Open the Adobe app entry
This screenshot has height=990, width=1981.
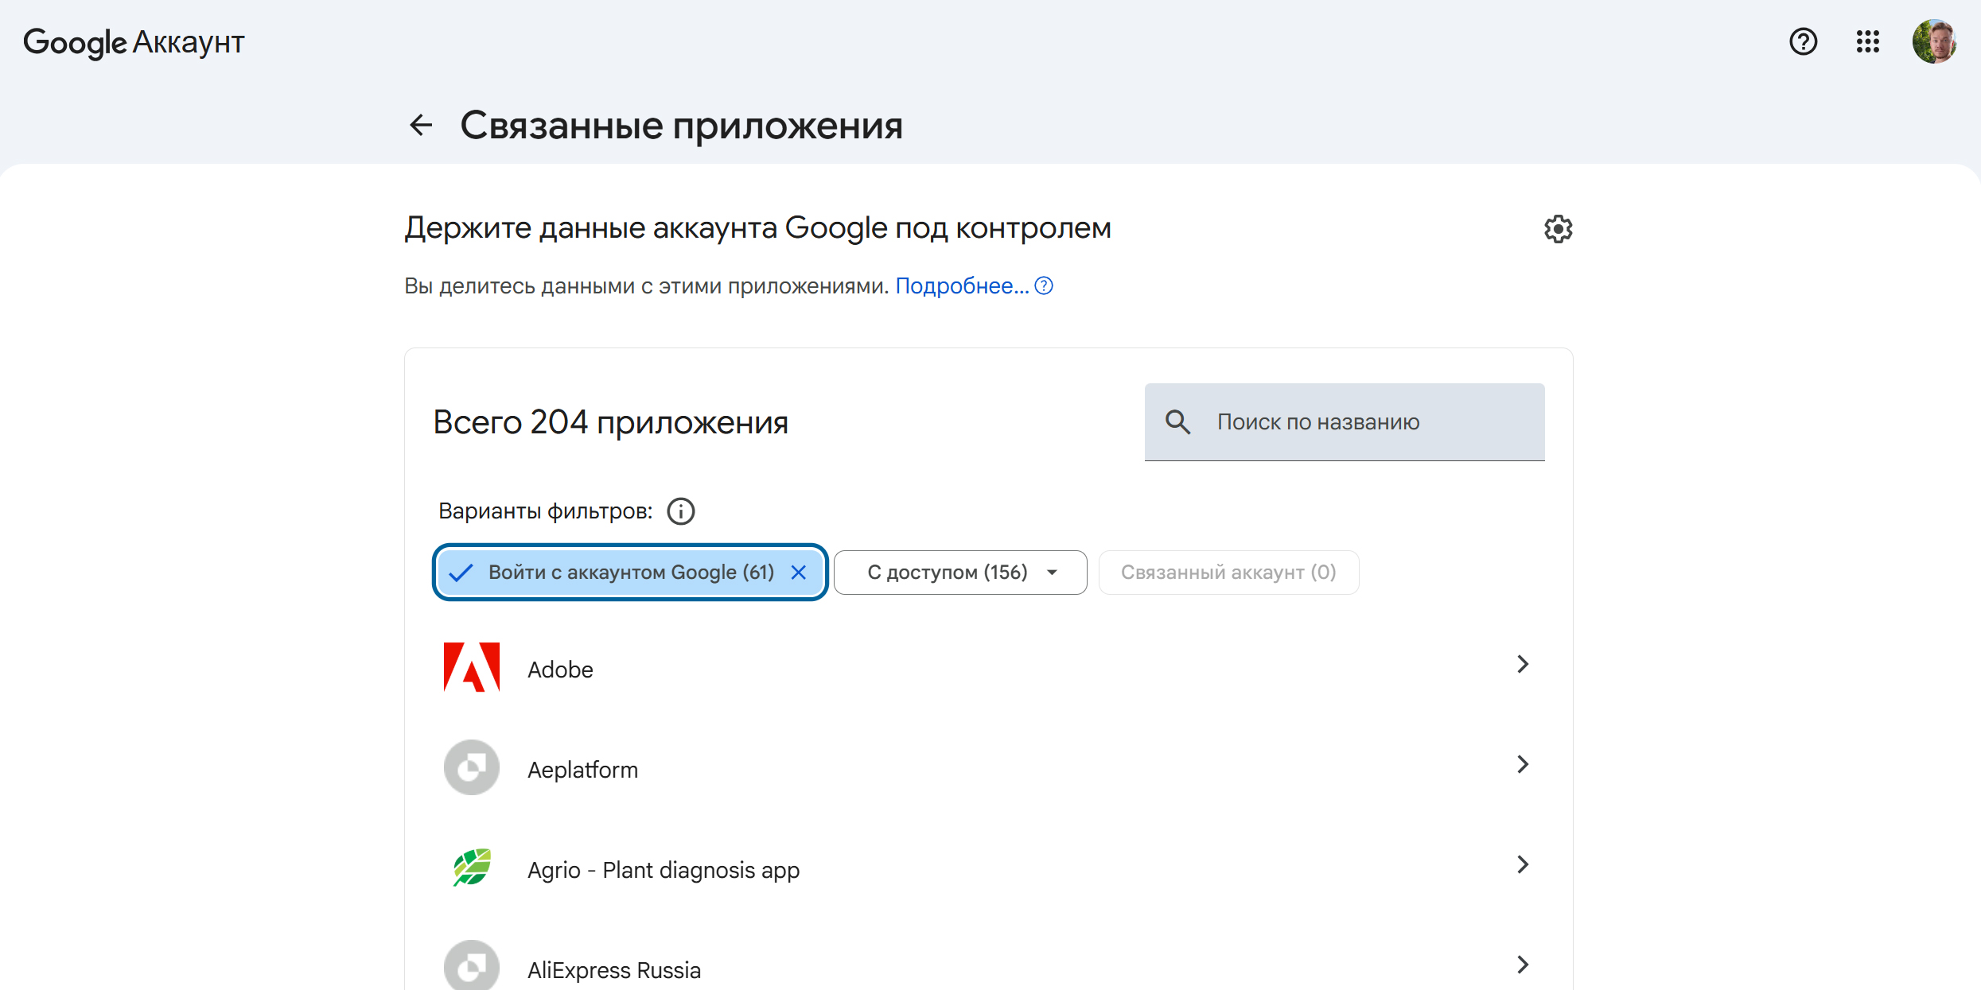pyautogui.click(x=988, y=668)
